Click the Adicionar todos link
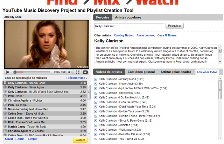 (208, 72)
